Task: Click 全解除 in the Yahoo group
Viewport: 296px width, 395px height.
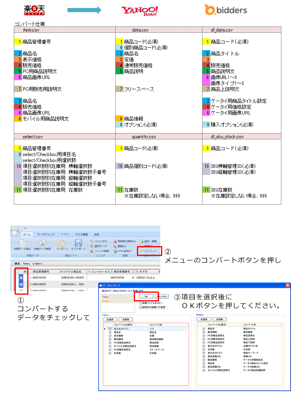Action: [126, 320]
